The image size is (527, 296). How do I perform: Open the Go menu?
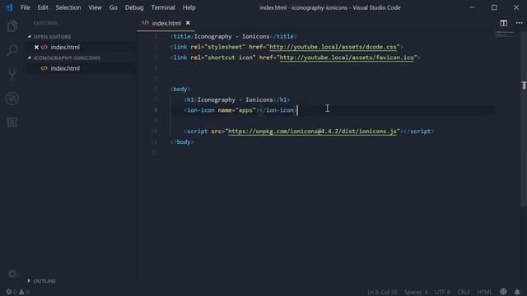click(114, 7)
